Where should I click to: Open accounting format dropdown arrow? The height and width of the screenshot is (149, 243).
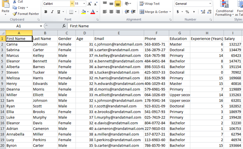pyautogui.click(x=182, y=12)
